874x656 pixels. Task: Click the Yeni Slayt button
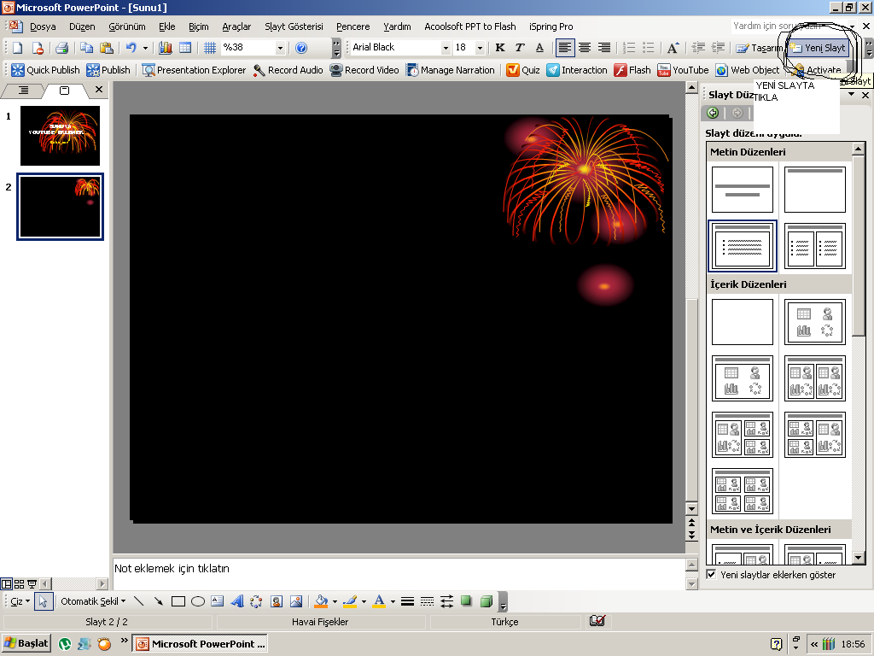pyautogui.click(x=818, y=48)
